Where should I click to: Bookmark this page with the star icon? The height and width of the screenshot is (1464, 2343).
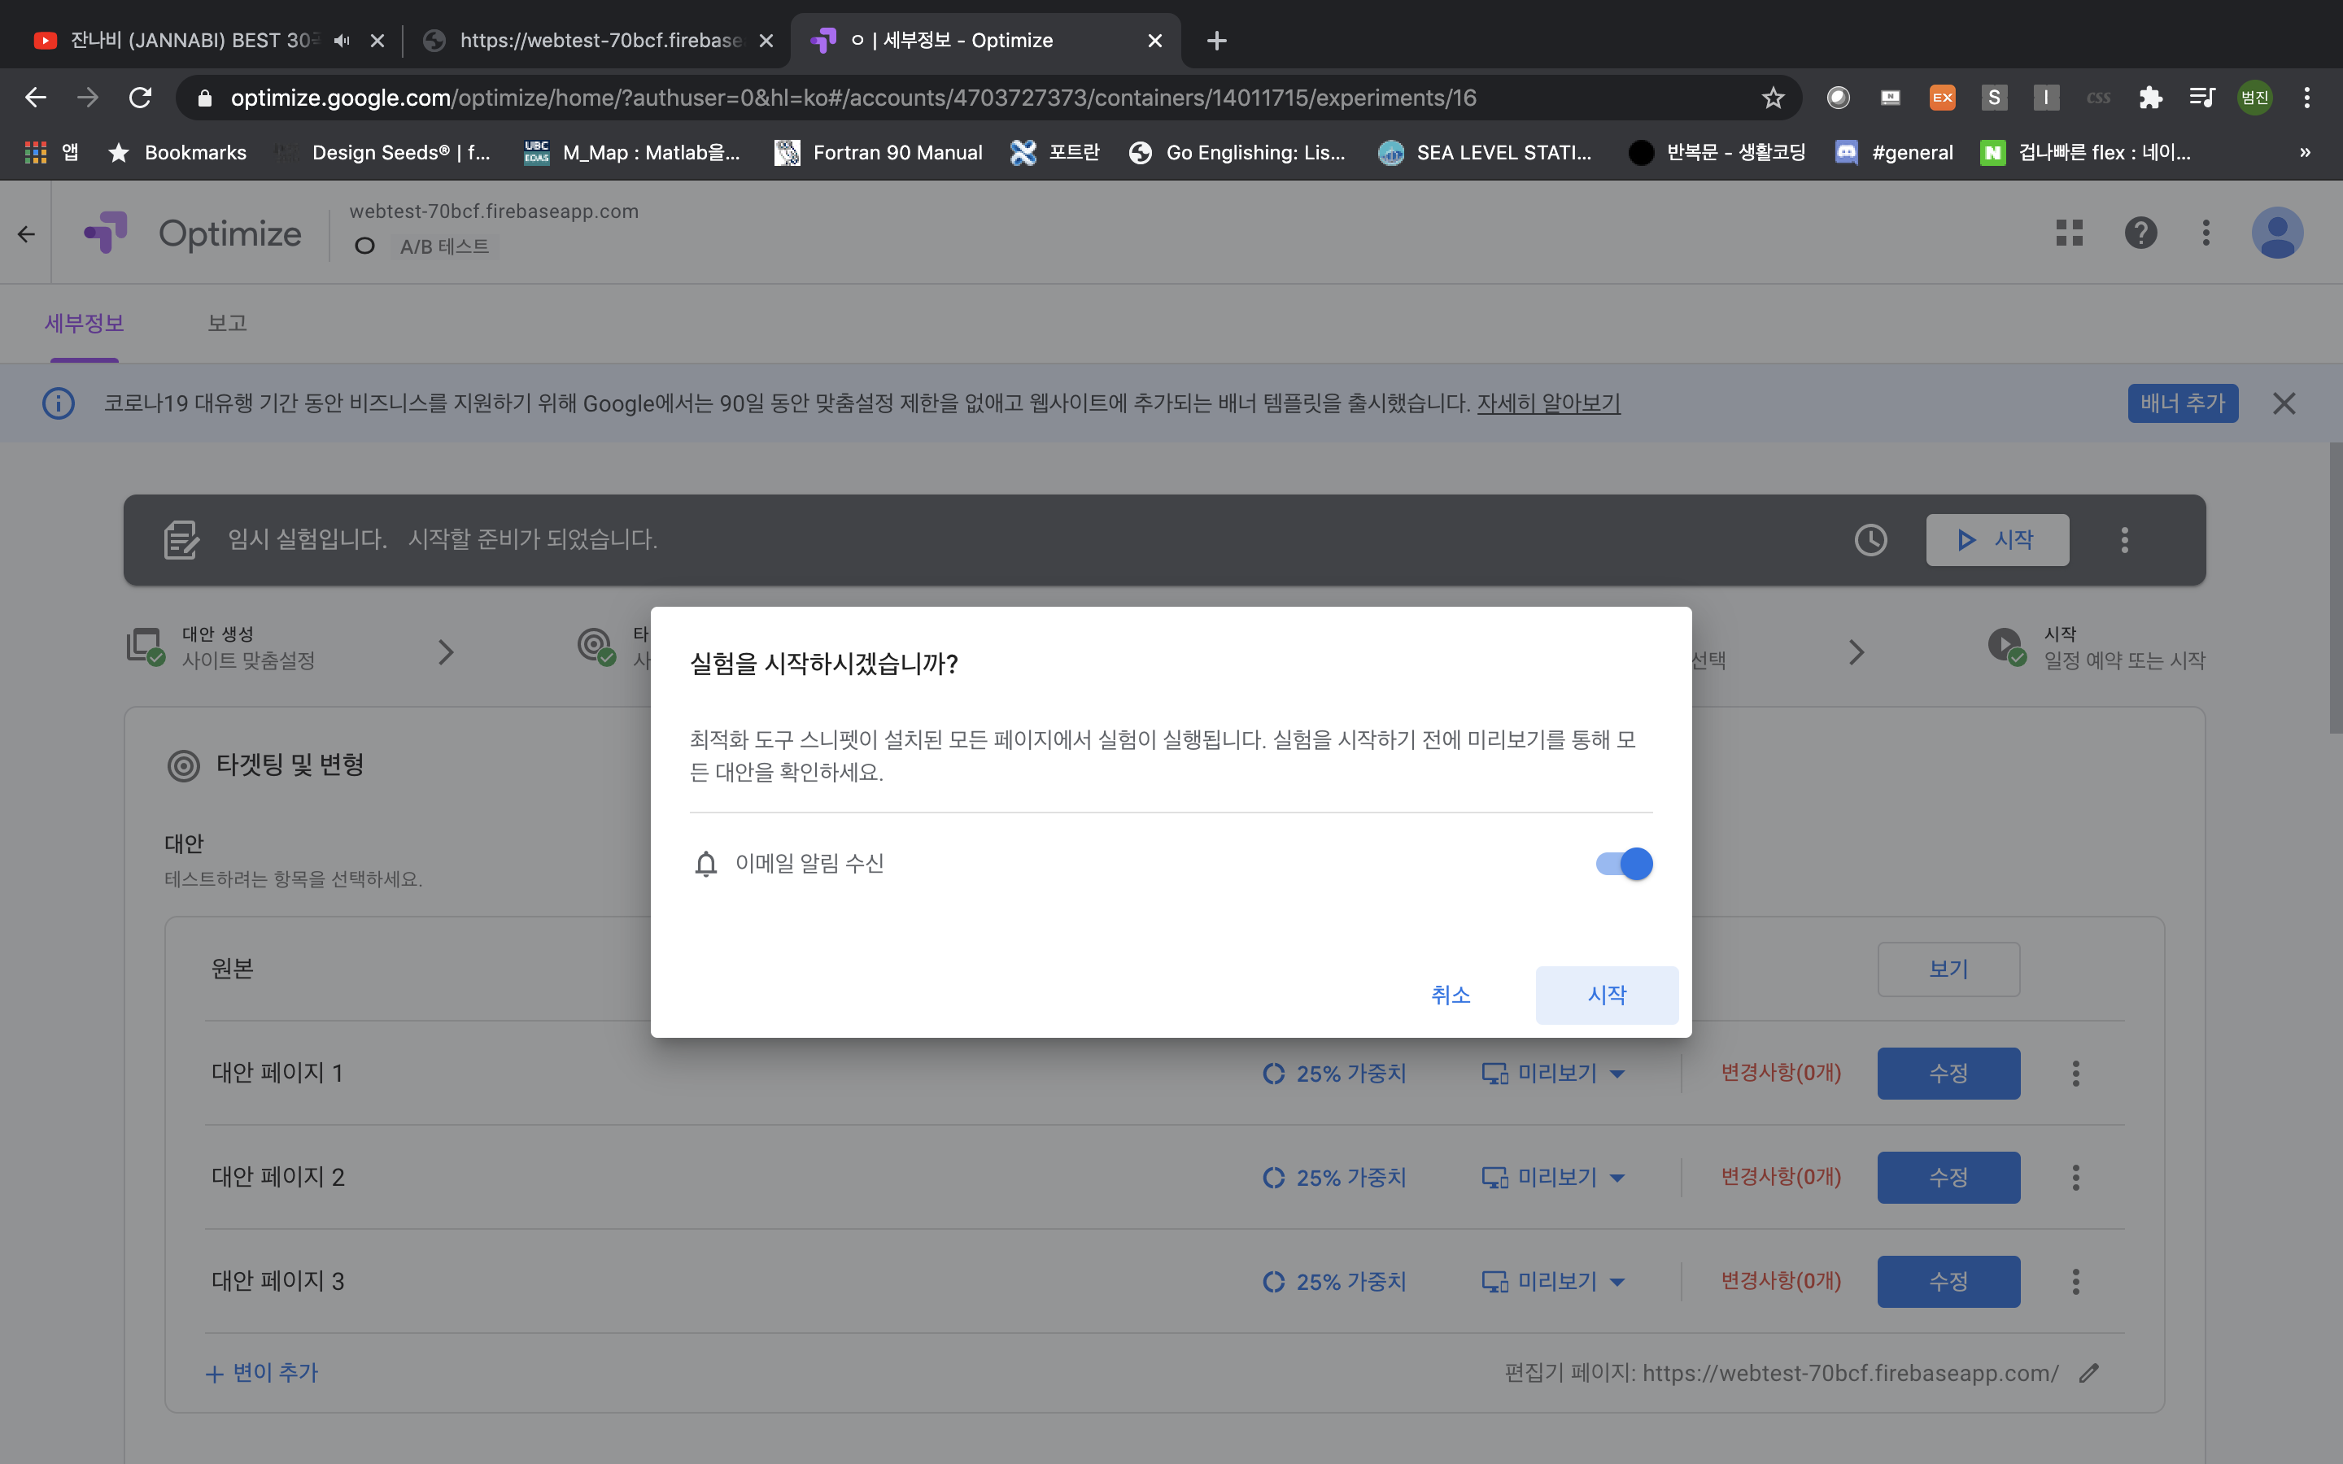click(x=1773, y=98)
